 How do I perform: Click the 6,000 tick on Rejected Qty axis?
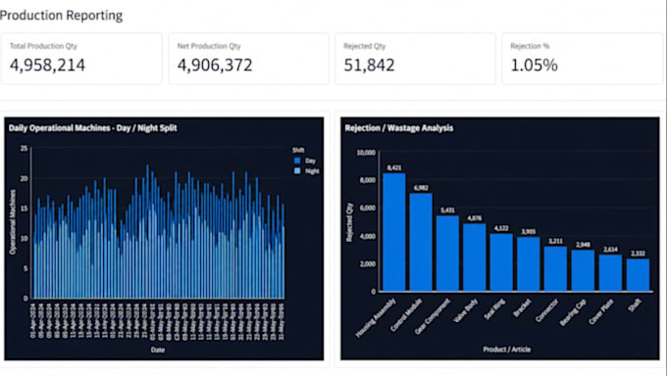(x=368, y=209)
